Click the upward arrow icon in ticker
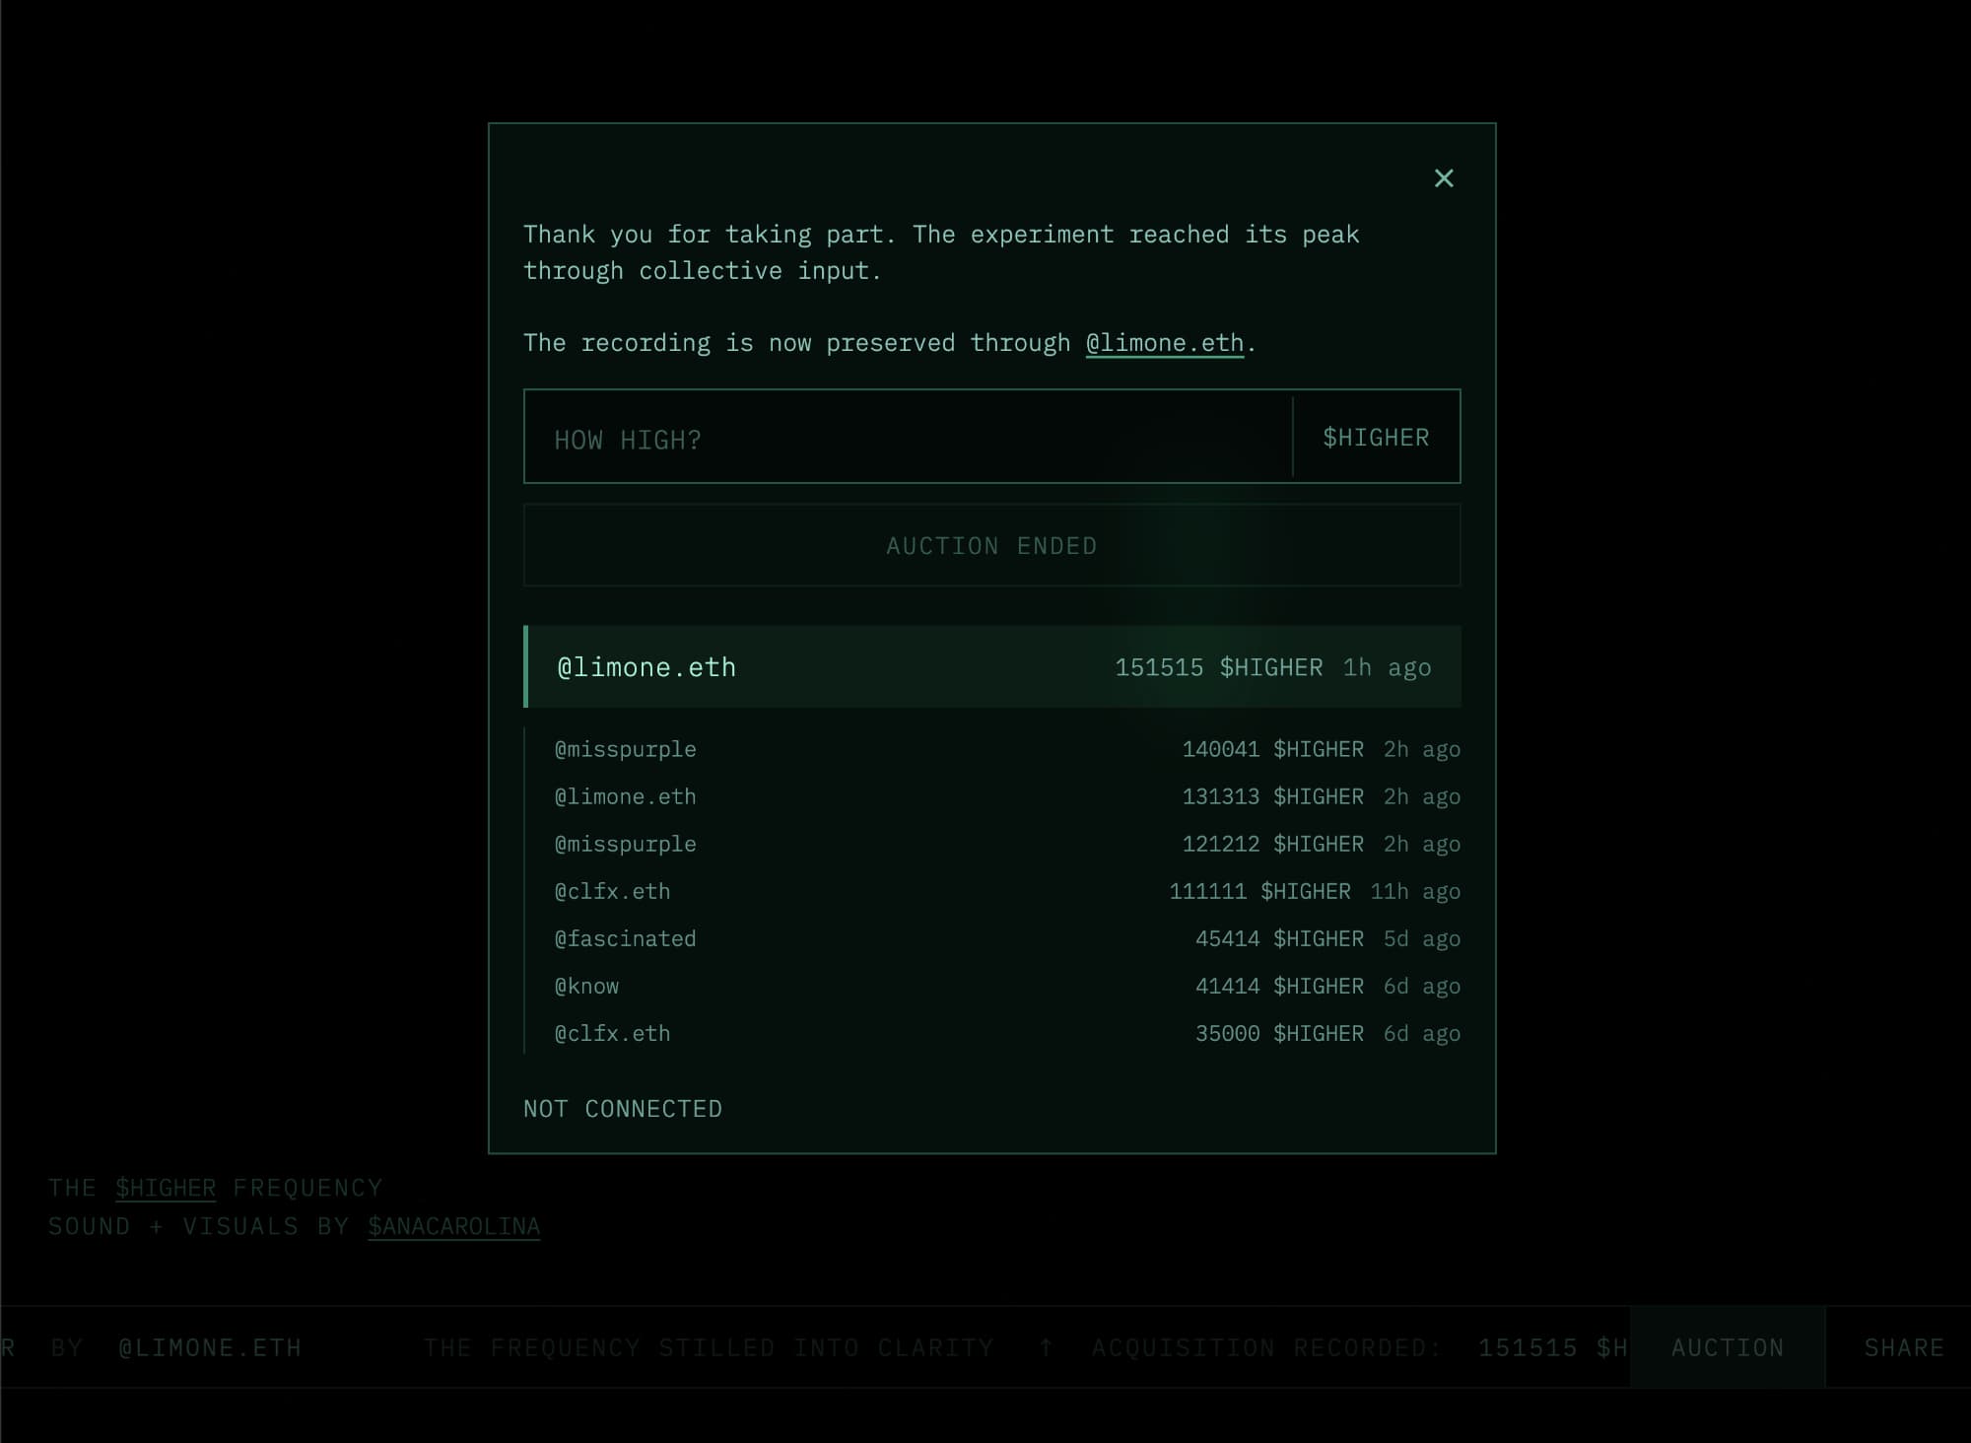 tap(1046, 1347)
